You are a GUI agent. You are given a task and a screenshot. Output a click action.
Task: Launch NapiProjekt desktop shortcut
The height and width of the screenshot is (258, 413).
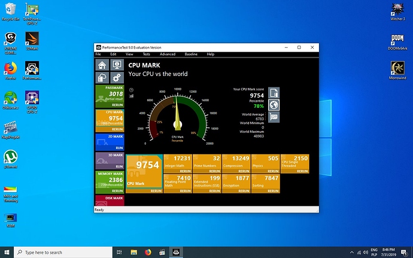coord(11,130)
